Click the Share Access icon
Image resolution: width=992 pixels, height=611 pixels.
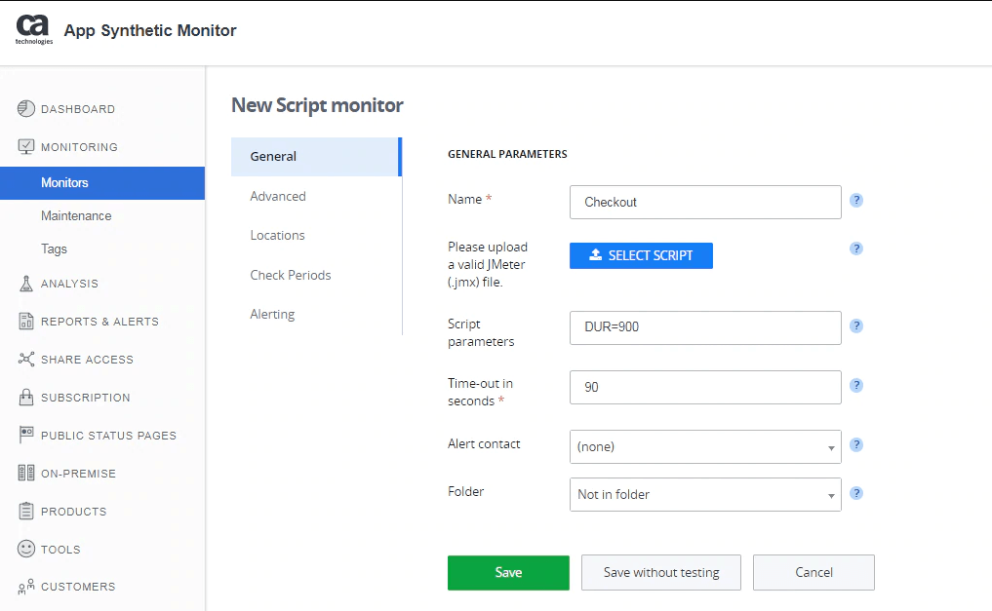26,360
